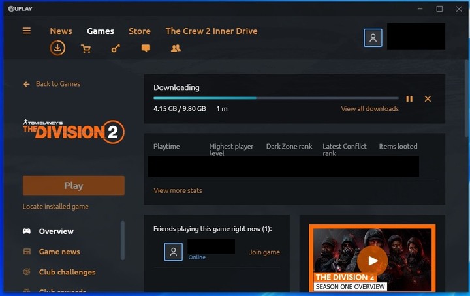Open the hamburger menu icon
470x296 pixels.
(x=26, y=31)
